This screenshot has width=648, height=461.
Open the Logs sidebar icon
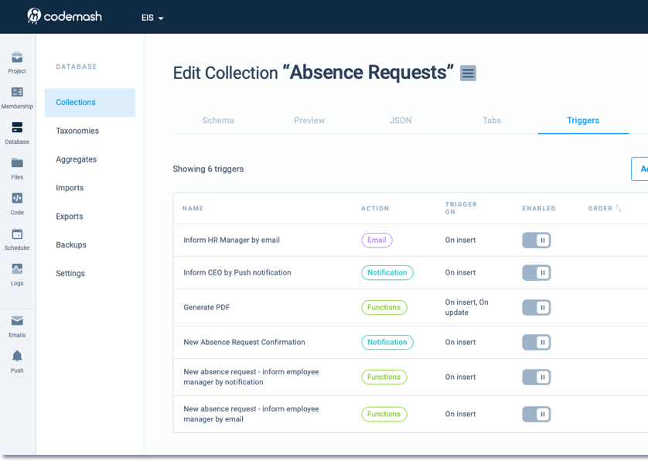17,275
